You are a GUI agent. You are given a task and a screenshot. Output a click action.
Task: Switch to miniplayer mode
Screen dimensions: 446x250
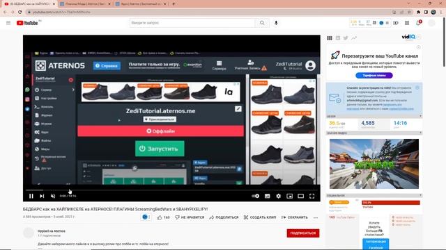coord(290,196)
